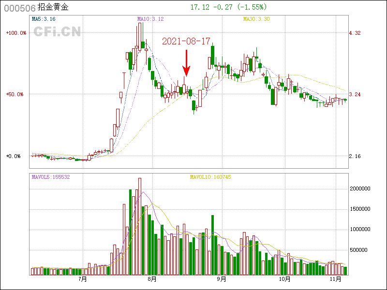The width and height of the screenshot is (387, 290).
Task: Click the red arrow marking 2021-08-17
Action: tap(186, 63)
